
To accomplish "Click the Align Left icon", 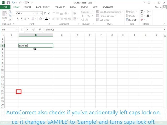I will coord(54,19).
